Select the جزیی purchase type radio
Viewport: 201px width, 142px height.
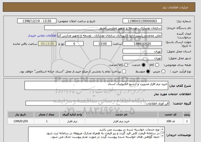pos(163,71)
